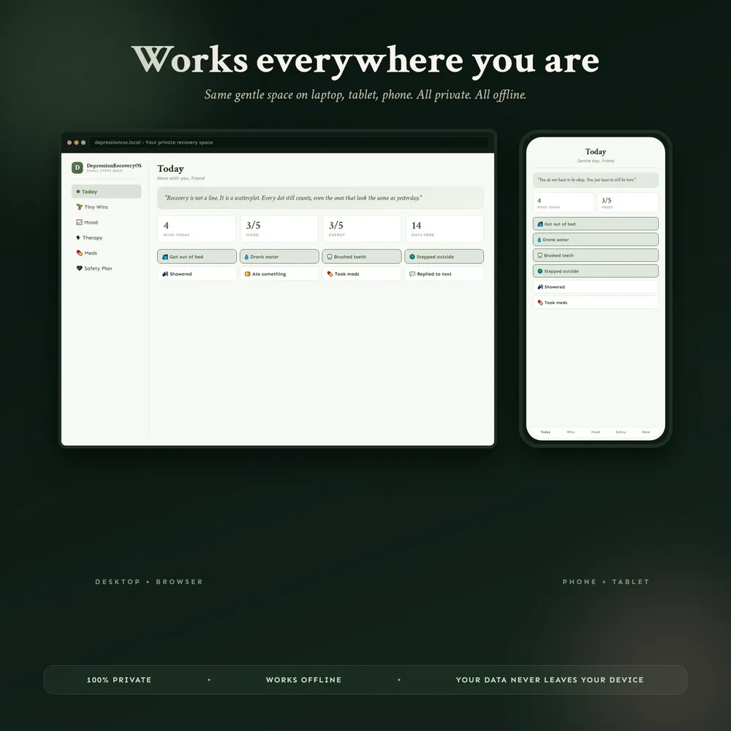Image resolution: width=731 pixels, height=731 pixels.
Task: Click the 'DESKTOP + BROWSER' caption
Action: pos(149,582)
